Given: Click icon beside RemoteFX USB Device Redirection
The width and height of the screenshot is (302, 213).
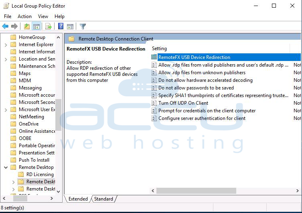Looking at the screenshot, I should (x=154, y=57).
